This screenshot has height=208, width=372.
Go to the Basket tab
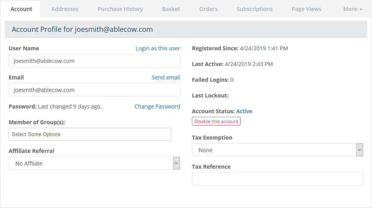[x=171, y=9]
